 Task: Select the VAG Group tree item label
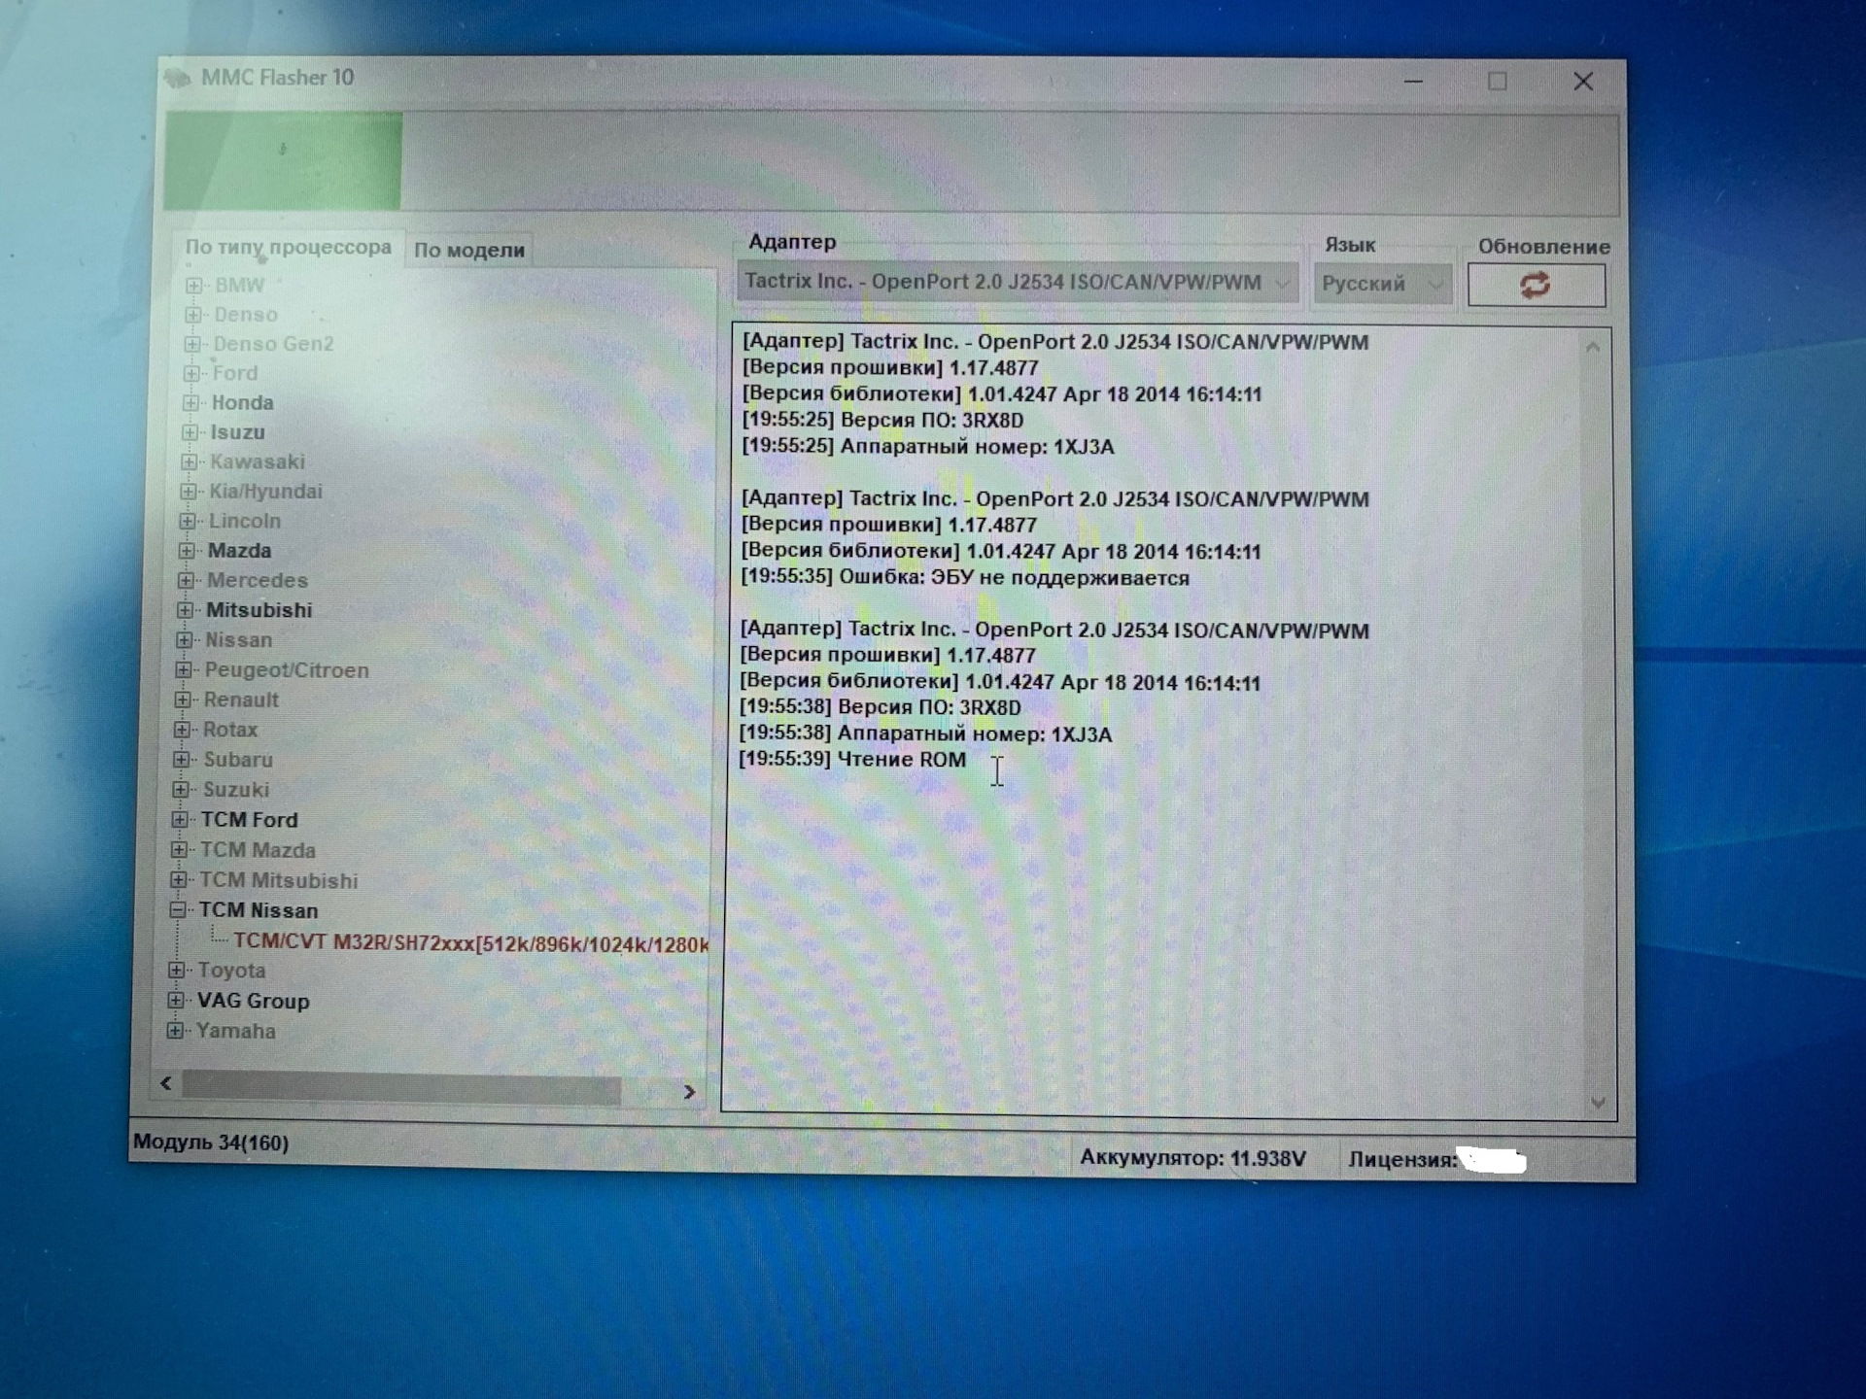coord(254,1001)
